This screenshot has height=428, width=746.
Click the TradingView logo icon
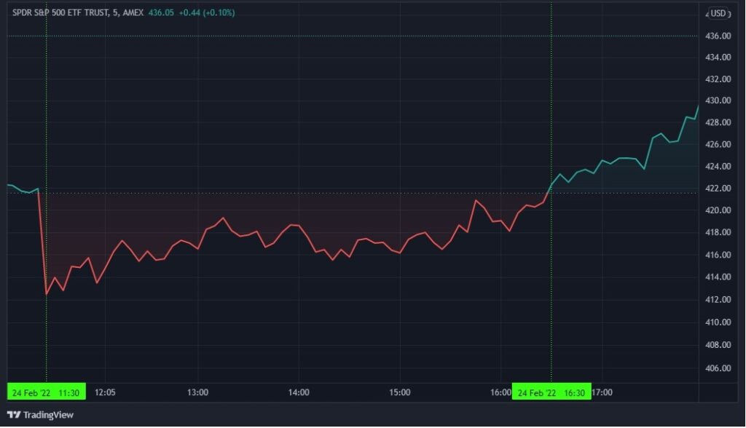[x=13, y=415]
